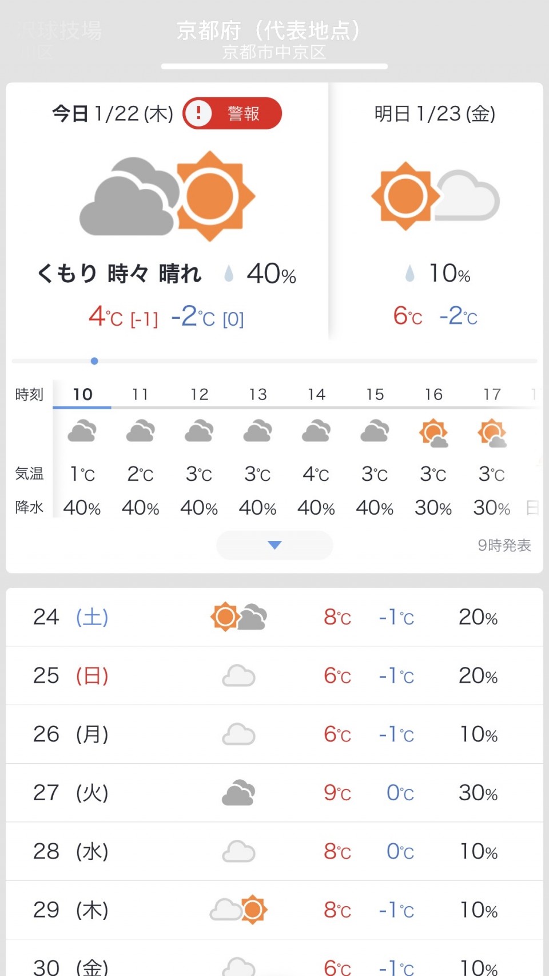
Task: Open the Monday 26 forecast row
Action: point(274,734)
